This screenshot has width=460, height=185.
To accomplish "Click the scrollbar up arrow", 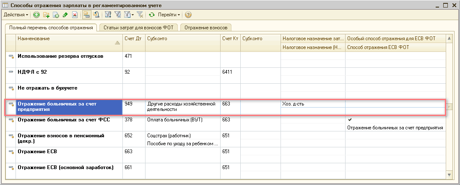I will (x=449, y=39).
